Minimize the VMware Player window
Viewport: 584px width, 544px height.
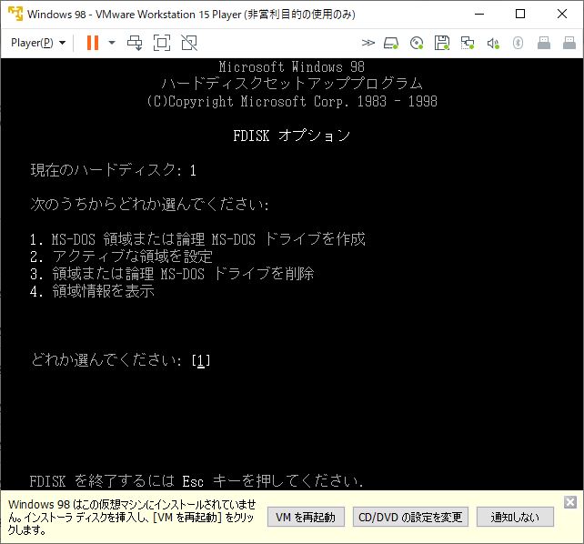(479, 15)
